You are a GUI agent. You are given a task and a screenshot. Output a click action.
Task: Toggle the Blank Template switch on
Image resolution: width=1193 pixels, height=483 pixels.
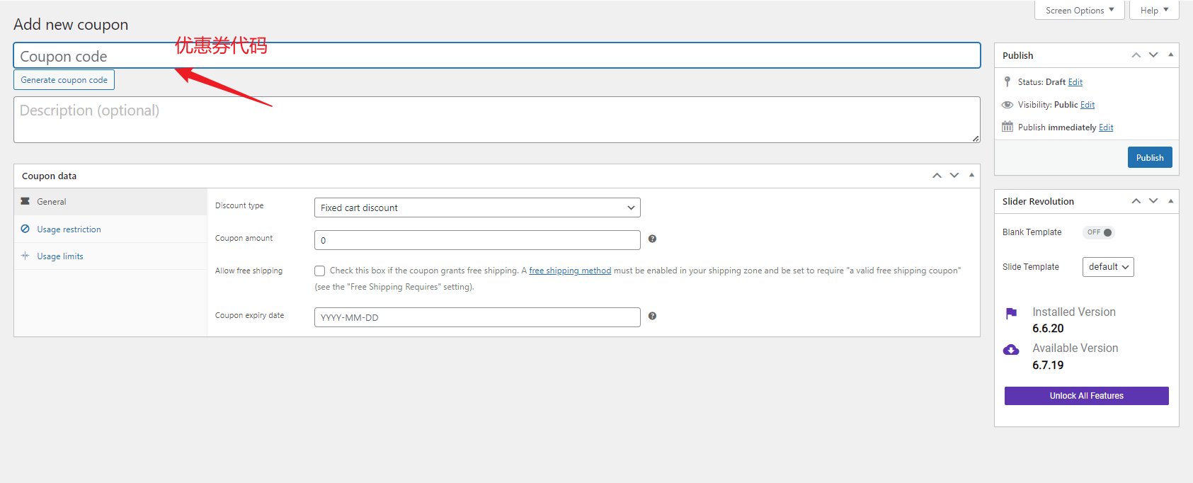point(1099,232)
